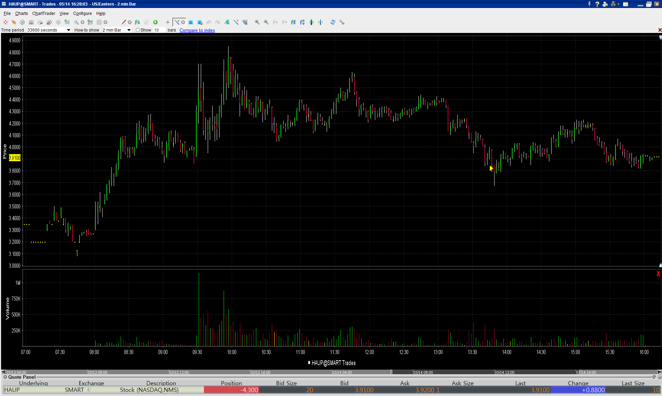
Task: Click the printer icon in title bar
Action: pyautogui.click(x=605, y=4)
